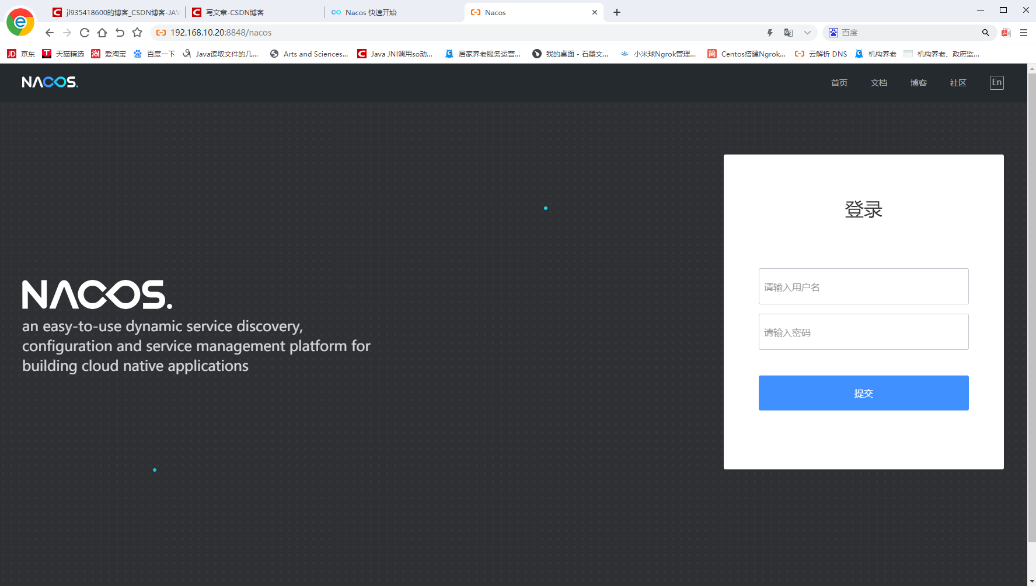Open the 机构养老 bookmark
The image size is (1036, 586).
(875, 54)
